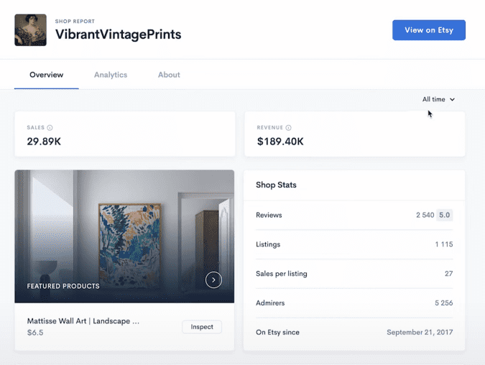This screenshot has width=485, height=365.
Task: Click the View on Etsy button
Action: [429, 30]
